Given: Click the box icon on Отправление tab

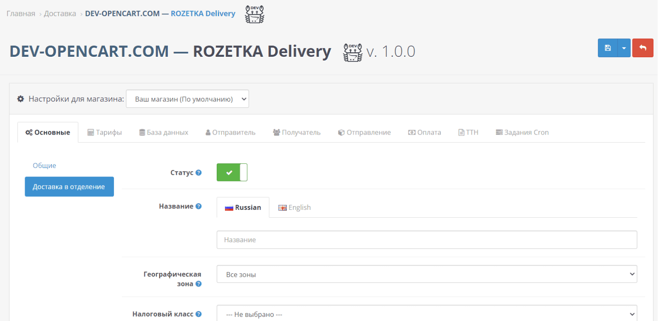Looking at the screenshot, I should click(341, 133).
